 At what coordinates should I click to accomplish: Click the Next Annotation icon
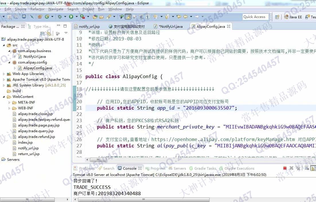(155, 17)
